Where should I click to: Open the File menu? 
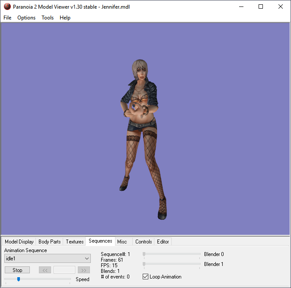(7, 18)
